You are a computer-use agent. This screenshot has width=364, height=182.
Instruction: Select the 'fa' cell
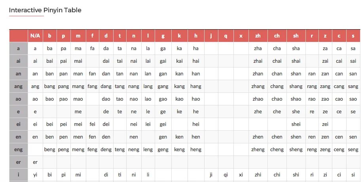(x=93, y=49)
